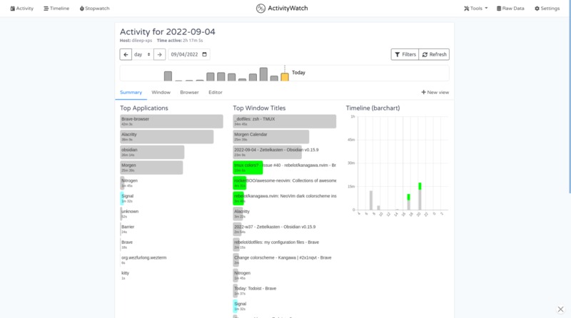Select the tallest grey bar in day overview
This screenshot has width=571, height=318.
(263, 74)
